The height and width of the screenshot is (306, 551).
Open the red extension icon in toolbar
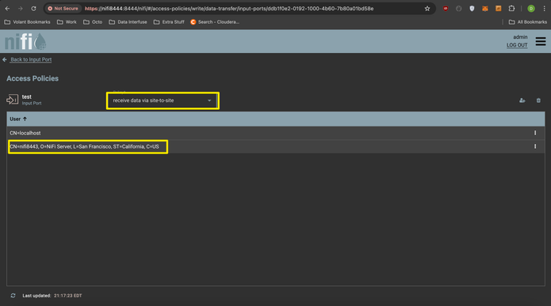click(x=446, y=9)
